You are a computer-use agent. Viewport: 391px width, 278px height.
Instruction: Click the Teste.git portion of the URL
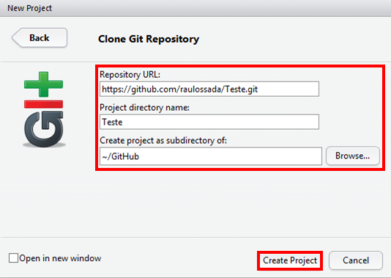[x=242, y=89]
